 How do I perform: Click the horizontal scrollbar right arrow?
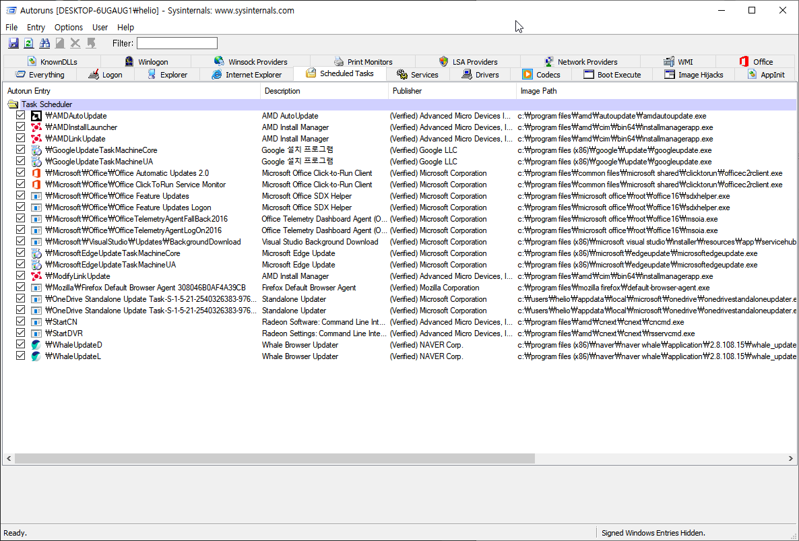coord(790,459)
